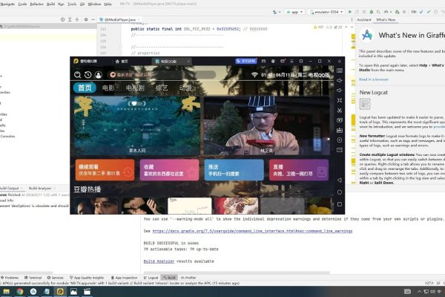Screen dimensions: 445x297
Task: Click the Read in a browser link
Action: [375, 79]
